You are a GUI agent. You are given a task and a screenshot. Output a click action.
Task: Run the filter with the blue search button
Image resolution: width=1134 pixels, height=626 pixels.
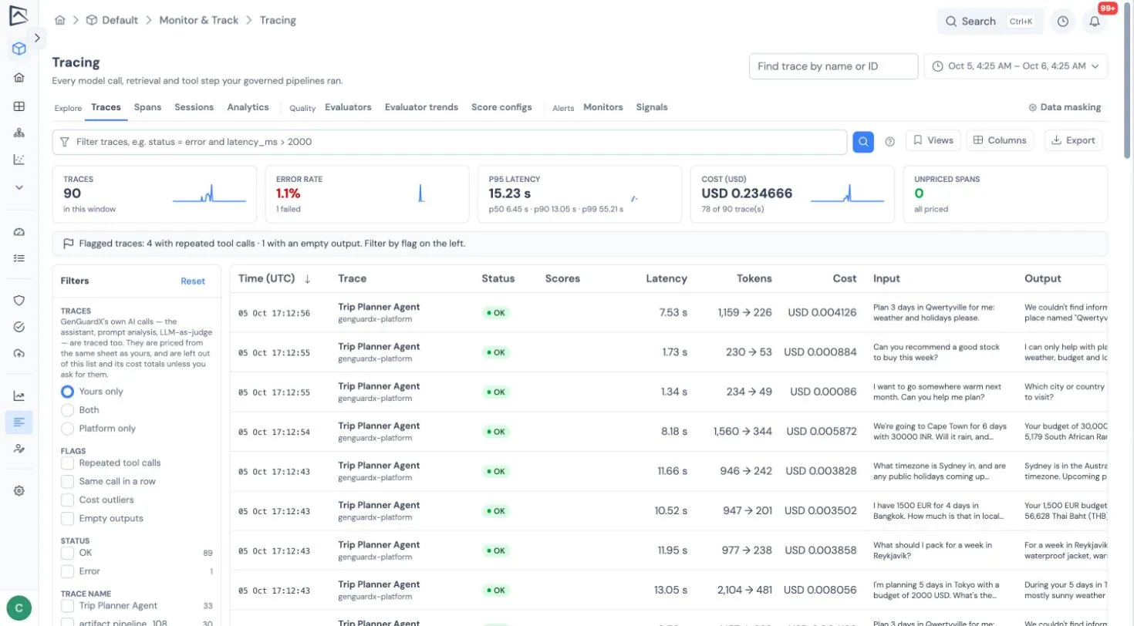[863, 141]
